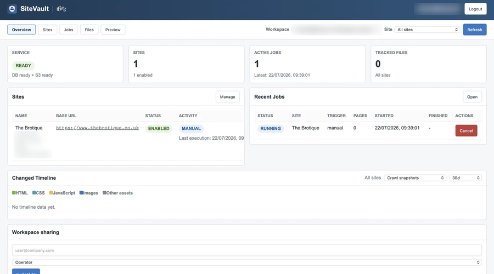Screen dimensions: 494x274
Task: Click the yellow JavaScript legend swatch
Action: [x=51, y=192]
